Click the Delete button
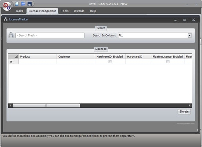Viewport: 202px width, 147px height. click(184, 112)
